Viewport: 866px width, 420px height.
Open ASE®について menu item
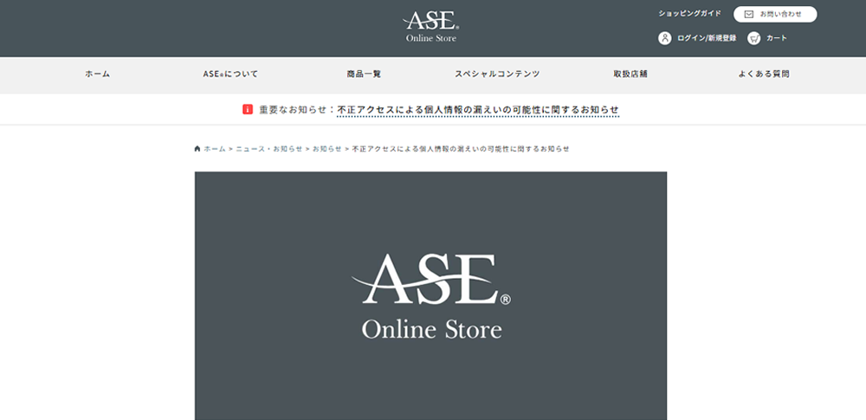230,74
